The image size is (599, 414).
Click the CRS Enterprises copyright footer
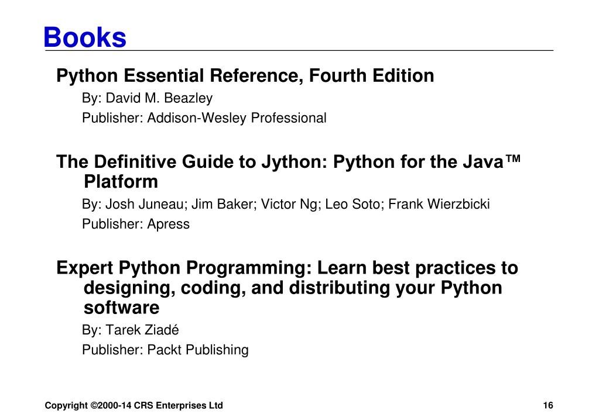[x=134, y=405]
